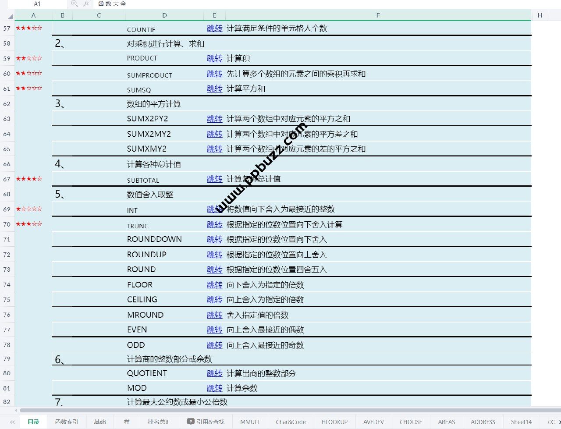Click the cell 计算商的整数部分或余数
561x429 pixels.
(169, 359)
